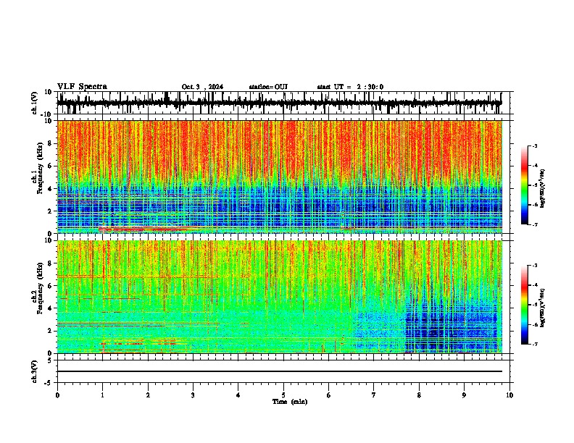
Task: Click the "VLF Spectra" title text
Action: (x=82, y=86)
